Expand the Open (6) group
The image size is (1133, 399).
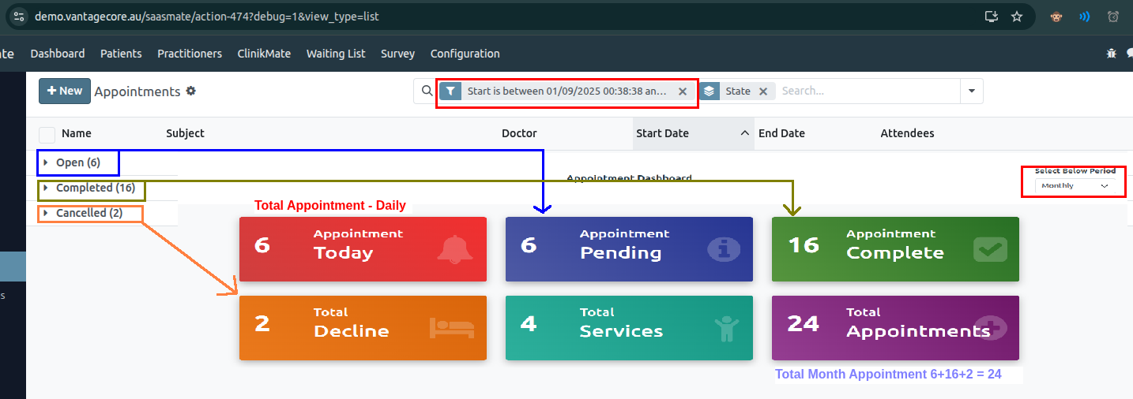click(77, 163)
